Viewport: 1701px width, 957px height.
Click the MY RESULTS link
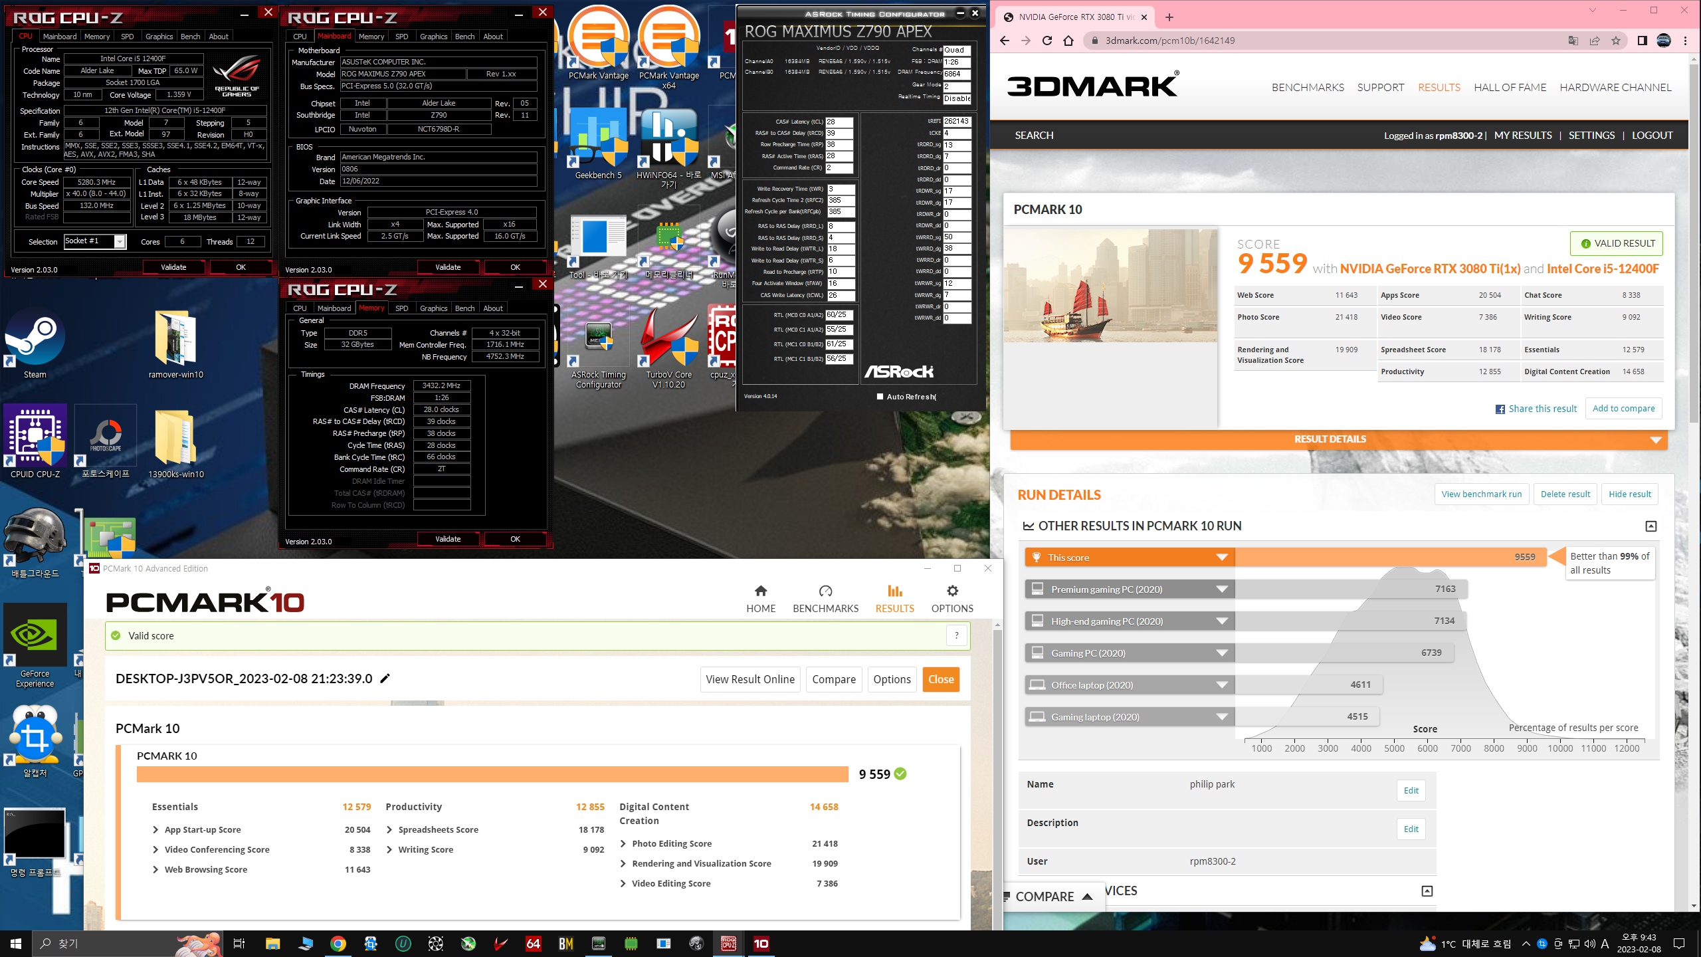[1523, 135]
